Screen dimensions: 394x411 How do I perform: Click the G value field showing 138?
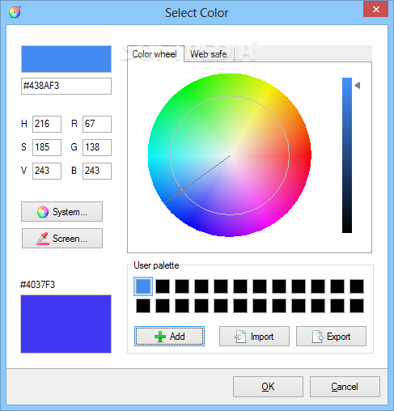97,147
